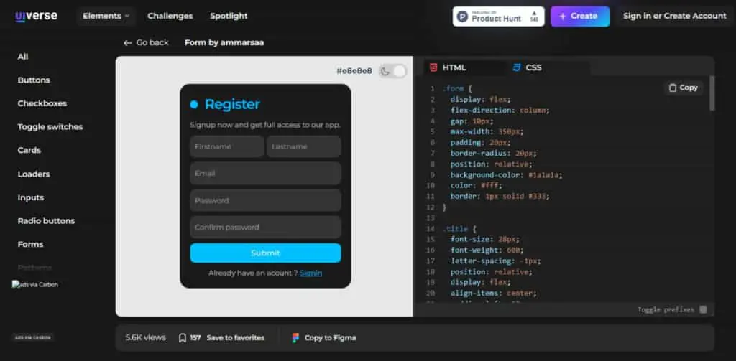Image resolution: width=736 pixels, height=361 pixels.
Task: Click the Product Hunt badge
Action: (499, 16)
